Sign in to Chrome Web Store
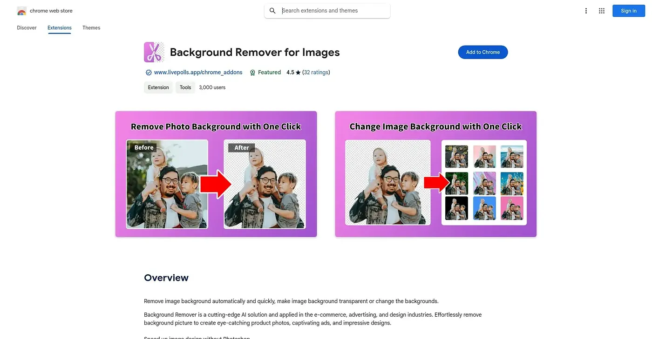Image resolution: width=652 pixels, height=339 pixels. 629,11
